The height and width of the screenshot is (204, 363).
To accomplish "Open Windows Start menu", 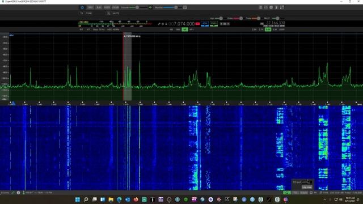I will coord(78,199).
